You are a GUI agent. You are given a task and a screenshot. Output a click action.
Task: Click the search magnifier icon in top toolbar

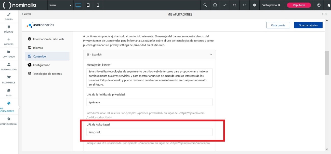(205, 5)
